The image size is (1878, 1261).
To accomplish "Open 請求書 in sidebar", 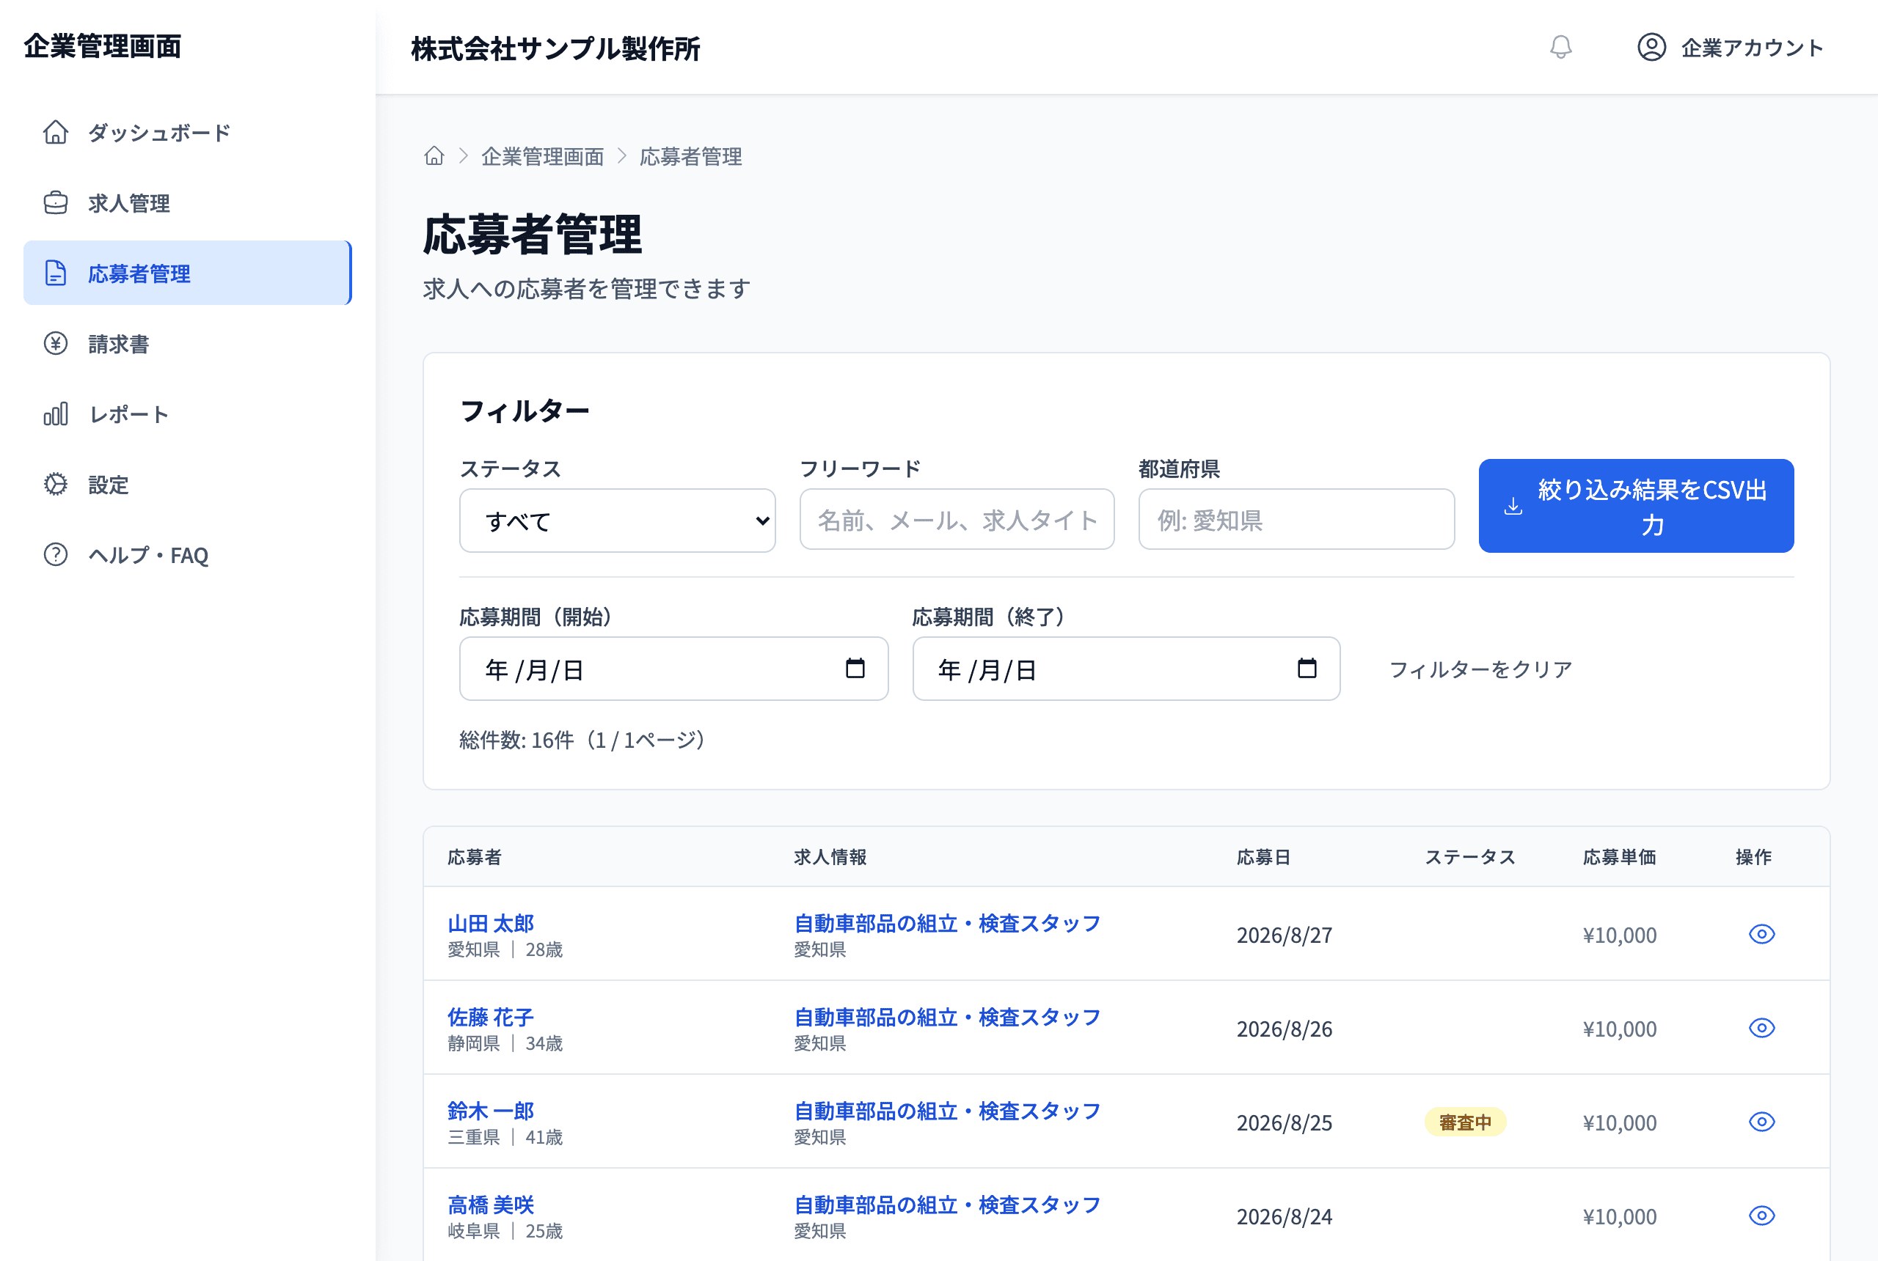I will click(188, 343).
